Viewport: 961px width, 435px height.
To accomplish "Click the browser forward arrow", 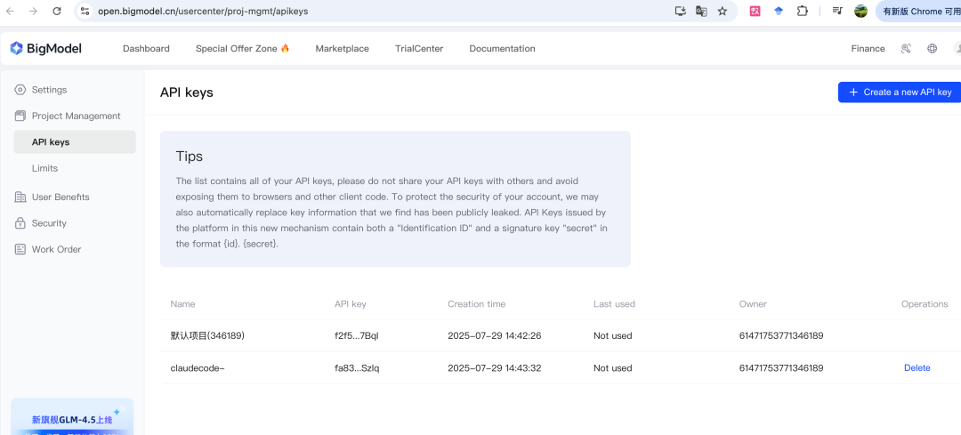I will point(33,11).
